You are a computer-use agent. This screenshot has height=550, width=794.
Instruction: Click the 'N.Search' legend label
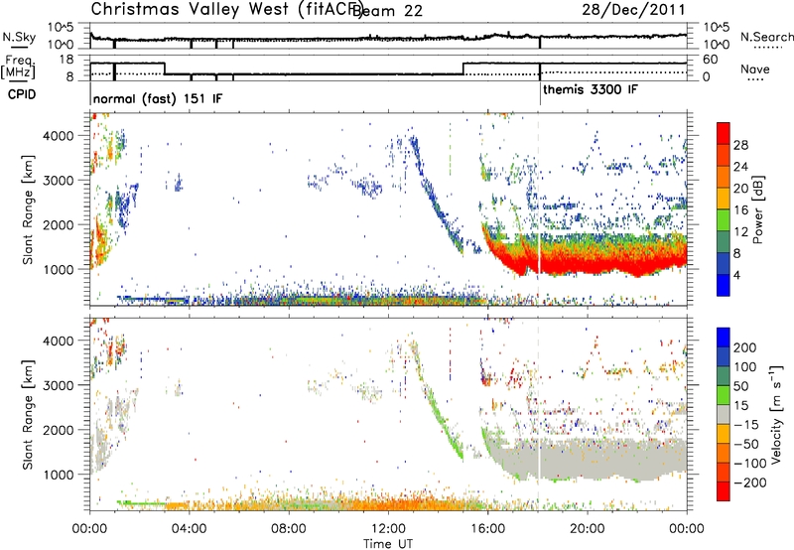[x=766, y=37]
